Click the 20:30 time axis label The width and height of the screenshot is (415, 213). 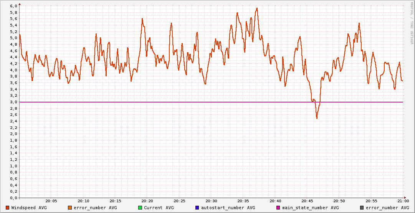(211, 201)
